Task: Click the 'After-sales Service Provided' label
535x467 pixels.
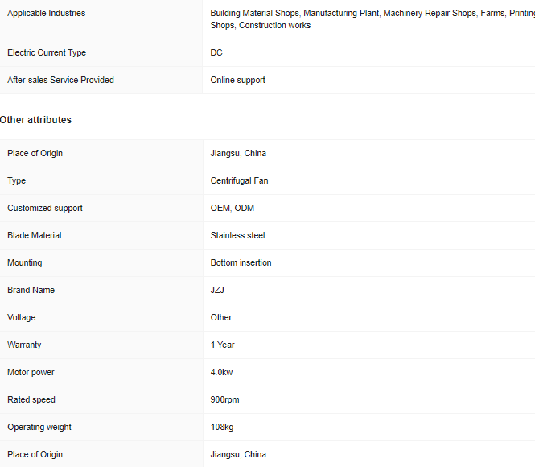Action: click(60, 80)
